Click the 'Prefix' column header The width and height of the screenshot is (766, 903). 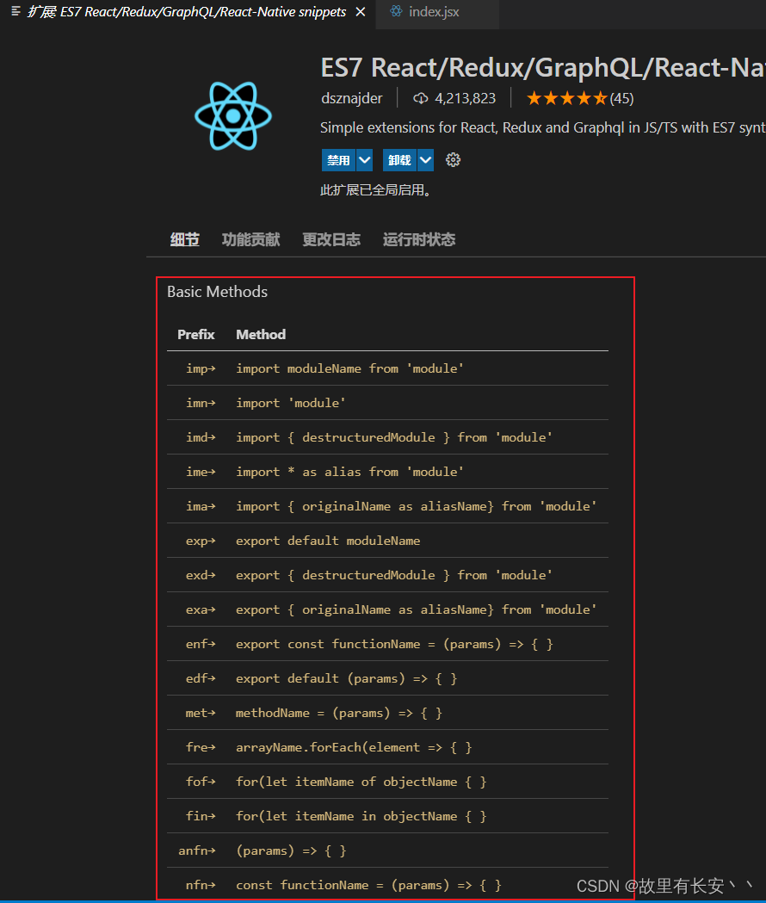pyautogui.click(x=196, y=335)
